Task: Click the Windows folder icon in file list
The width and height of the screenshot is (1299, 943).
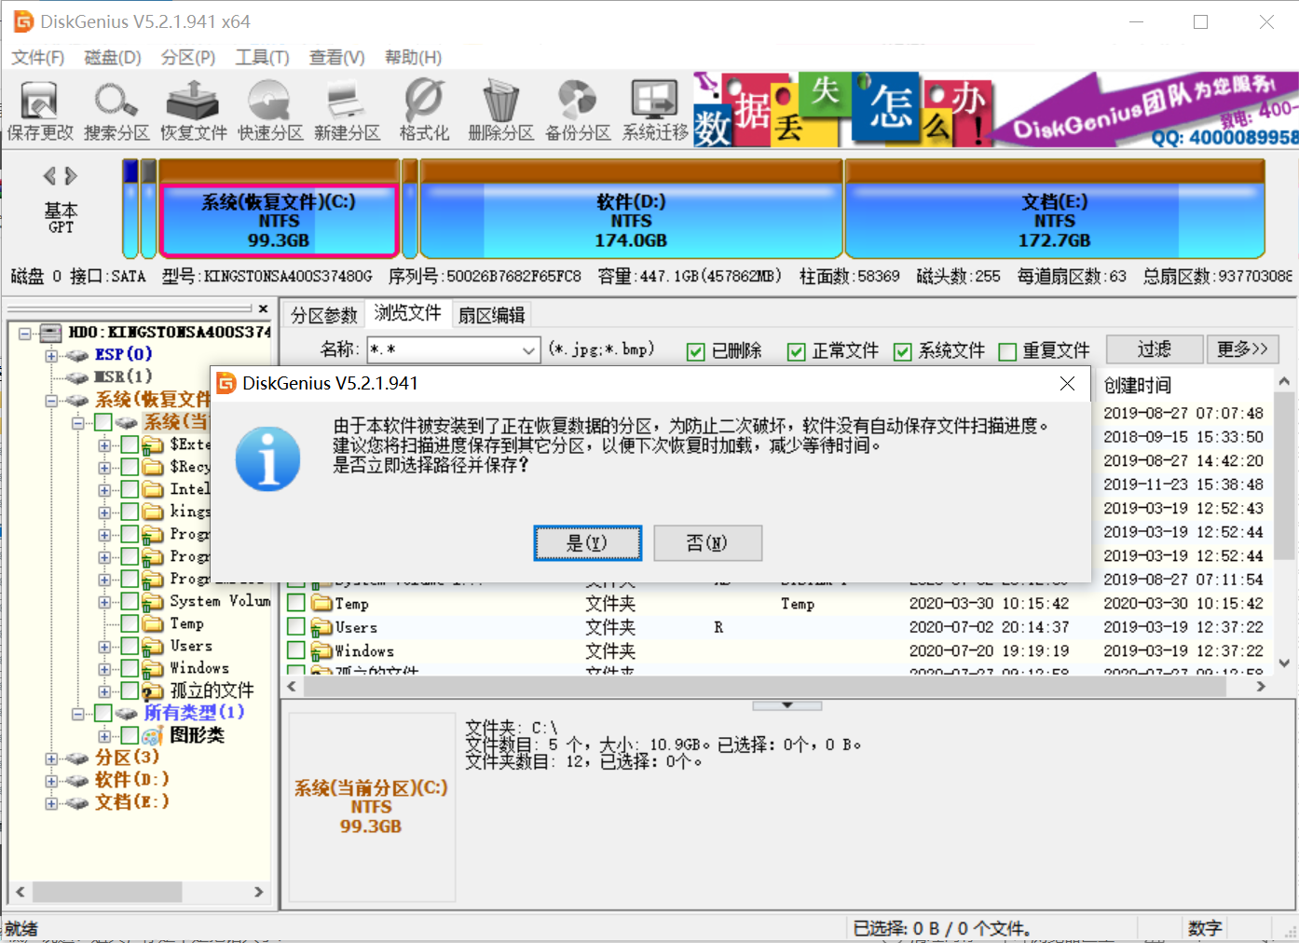Action: (x=321, y=650)
